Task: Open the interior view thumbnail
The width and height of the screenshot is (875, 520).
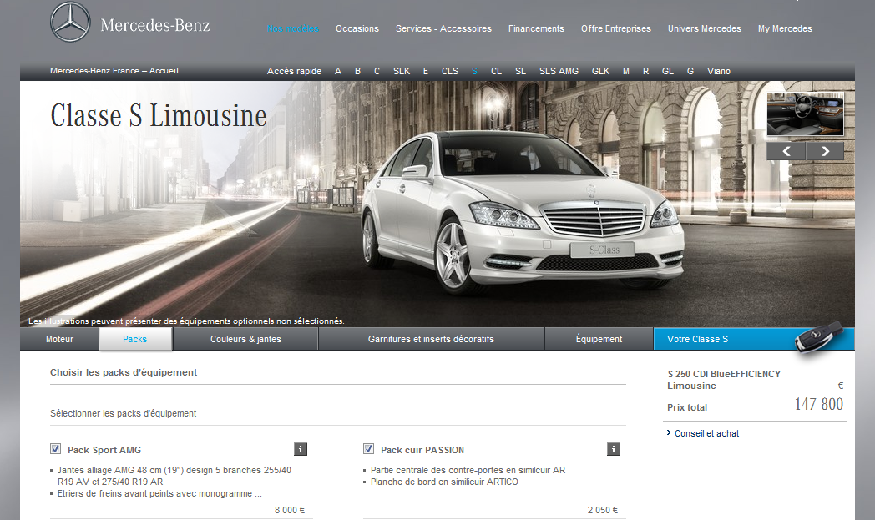Action: (x=805, y=114)
